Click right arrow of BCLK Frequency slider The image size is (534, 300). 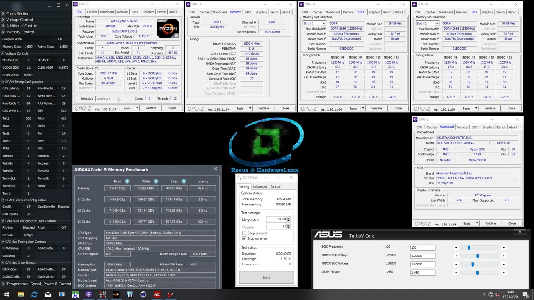click(504, 247)
